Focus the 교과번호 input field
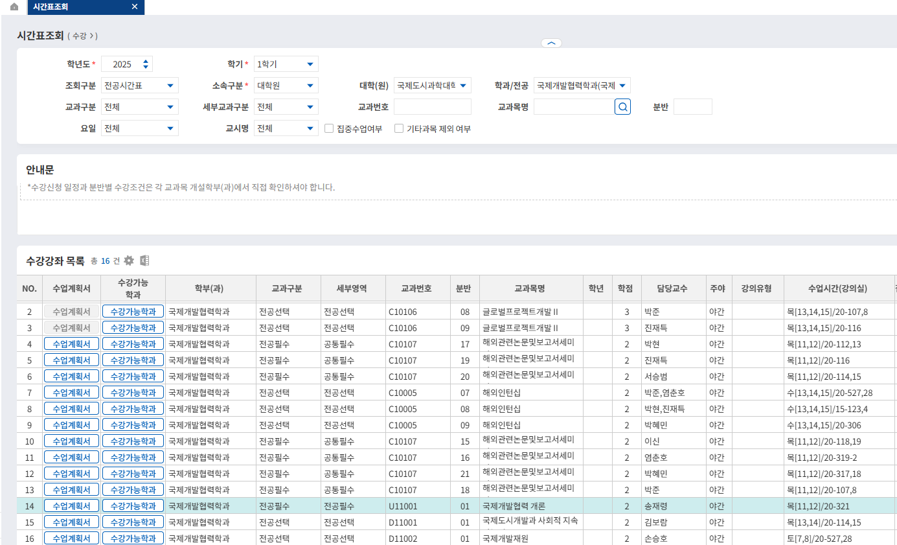The width and height of the screenshot is (897, 545). pos(433,107)
